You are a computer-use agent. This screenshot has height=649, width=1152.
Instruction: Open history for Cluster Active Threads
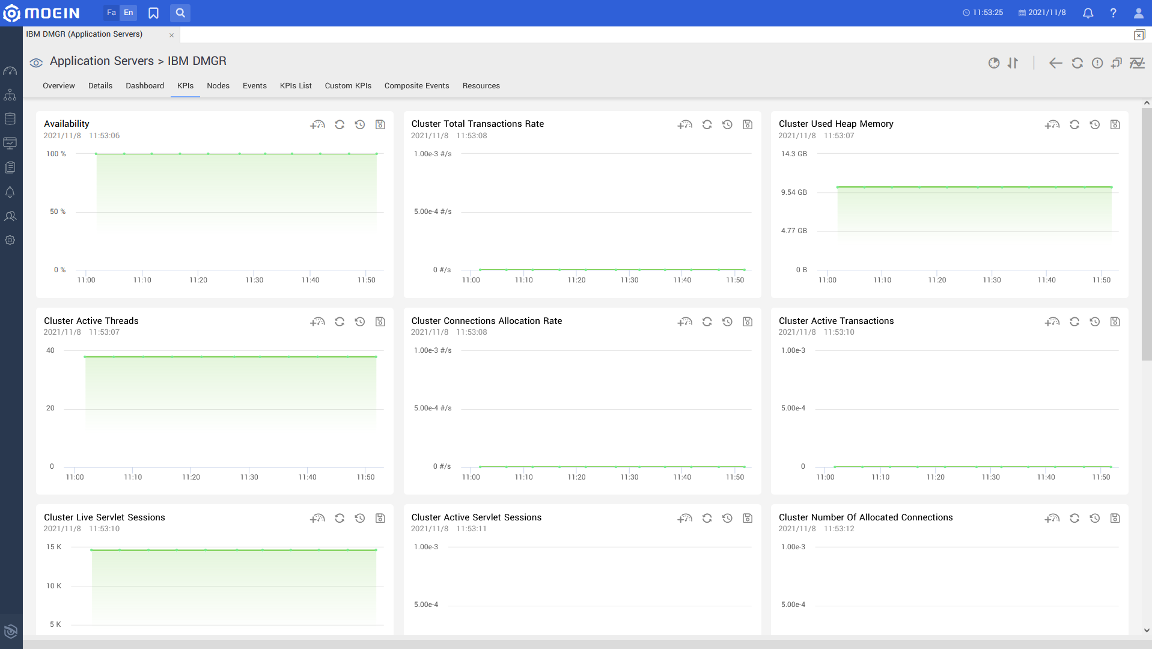(360, 322)
